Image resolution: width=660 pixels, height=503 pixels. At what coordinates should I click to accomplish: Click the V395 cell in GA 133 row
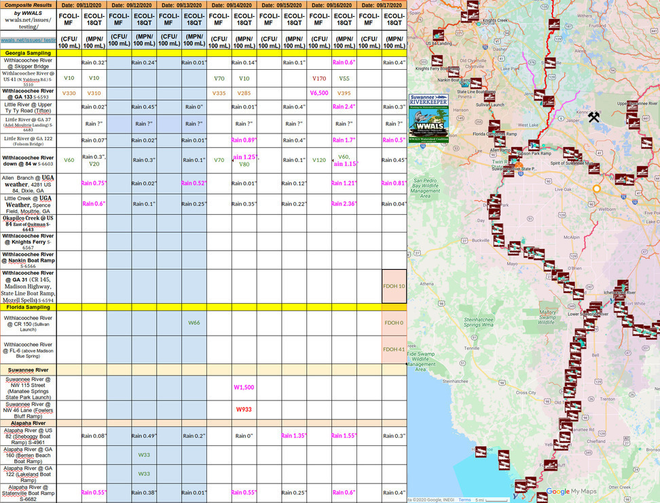click(x=344, y=93)
